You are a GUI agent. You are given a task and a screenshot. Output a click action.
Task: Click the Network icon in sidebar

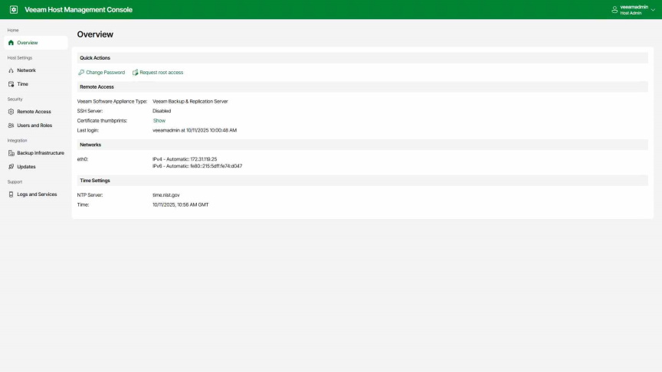[11, 70]
